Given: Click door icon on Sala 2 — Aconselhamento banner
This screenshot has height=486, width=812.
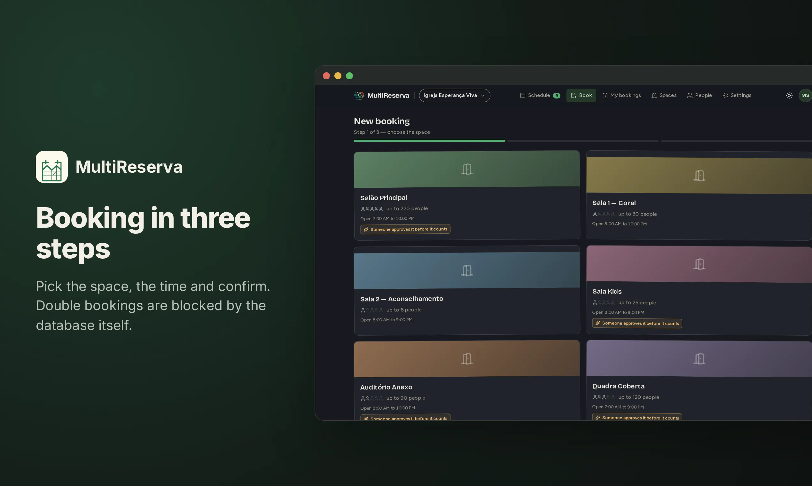Looking at the screenshot, I should pos(466,270).
